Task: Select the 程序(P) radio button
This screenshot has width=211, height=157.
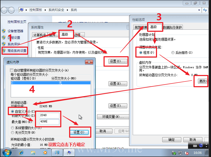Action: click(x=141, y=53)
